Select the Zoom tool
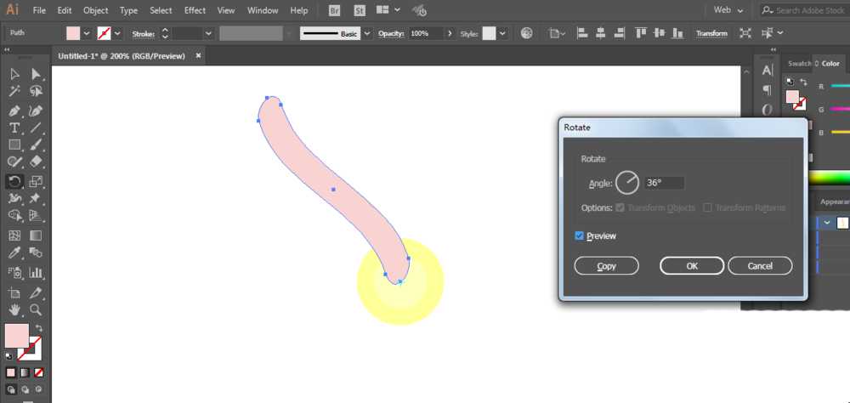Screen dimensions: 850x403 point(36,309)
